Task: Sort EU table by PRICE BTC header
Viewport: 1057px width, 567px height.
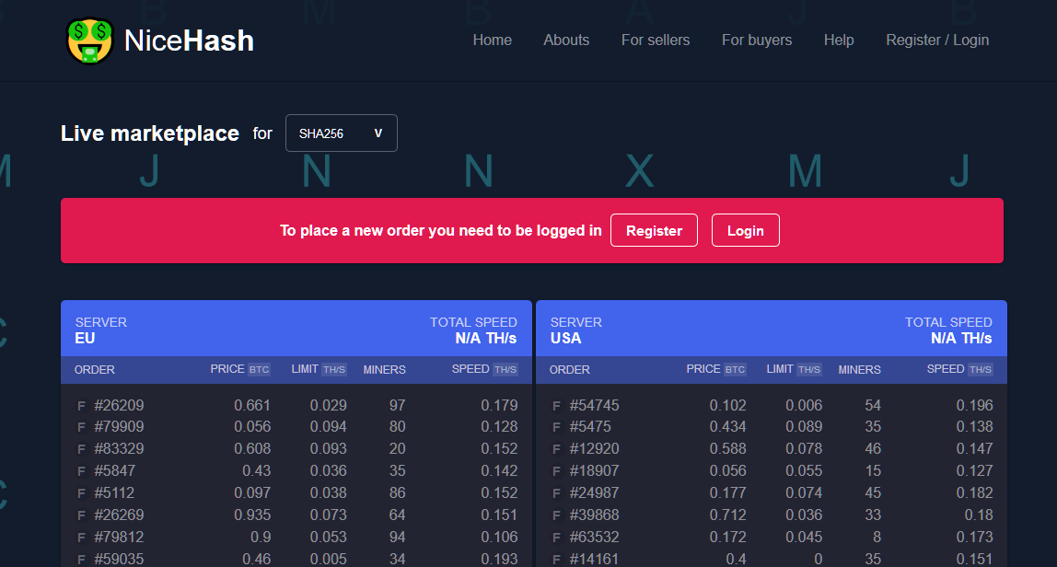Action: 239,369
